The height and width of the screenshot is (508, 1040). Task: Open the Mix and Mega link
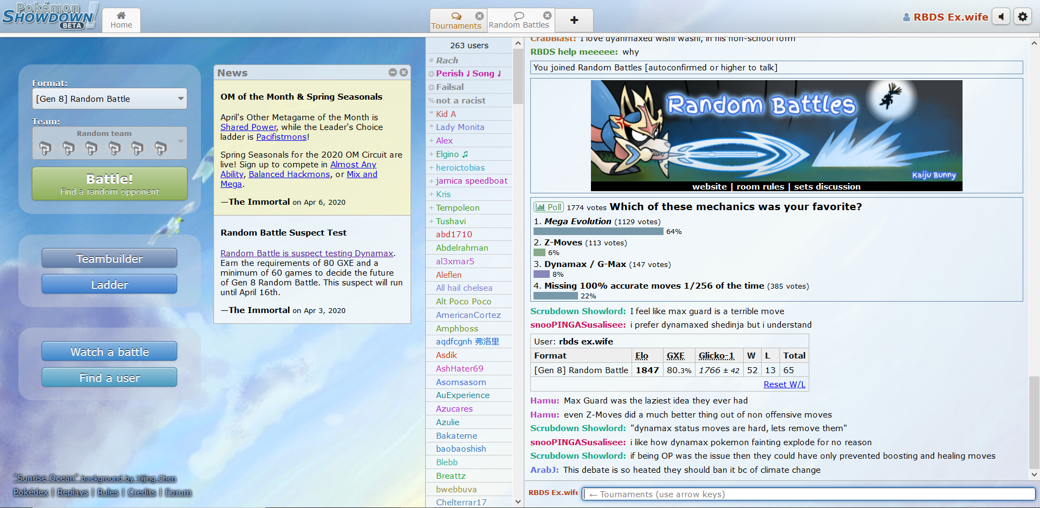[299, 179]
